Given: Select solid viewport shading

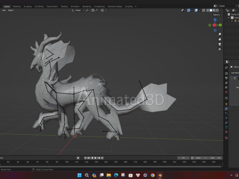Looking at the screenshot, I should pyautogui.click(x=211, y=10).
